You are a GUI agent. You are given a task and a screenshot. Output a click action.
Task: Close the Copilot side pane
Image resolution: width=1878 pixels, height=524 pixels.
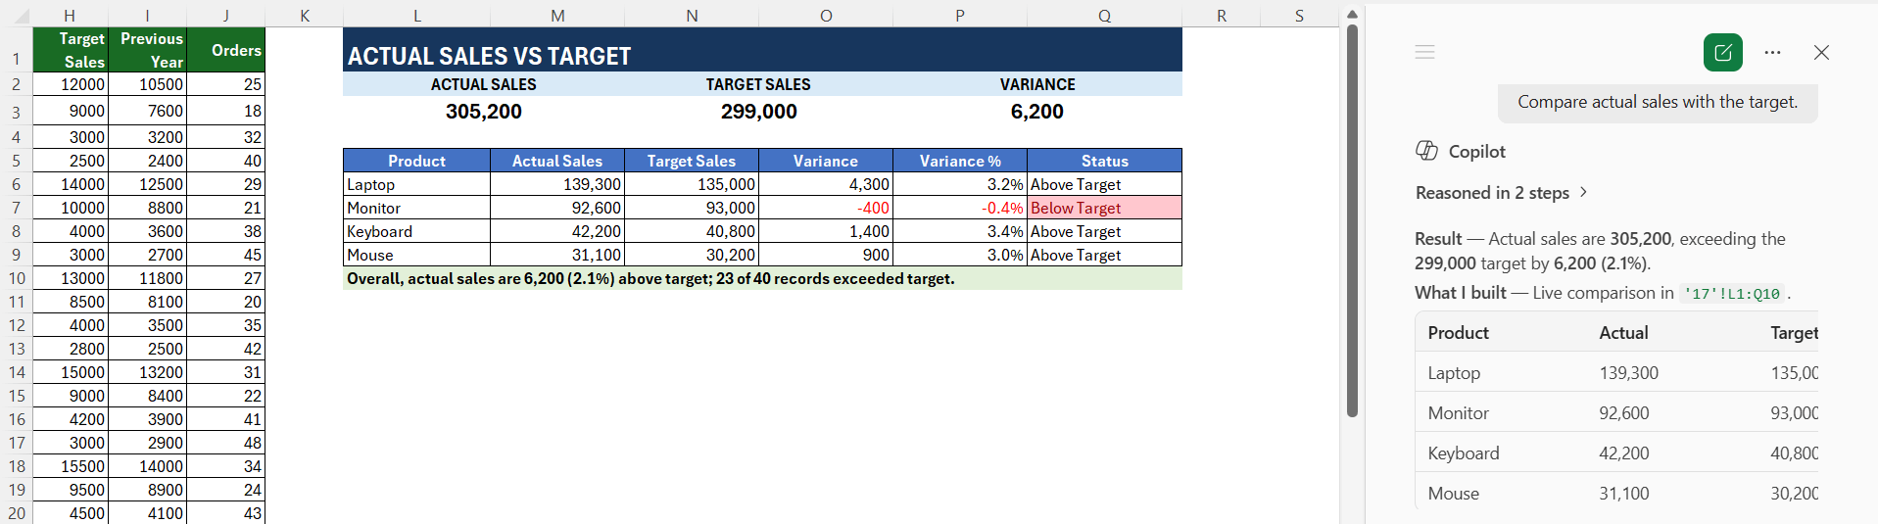click(x=1821, y=53)
